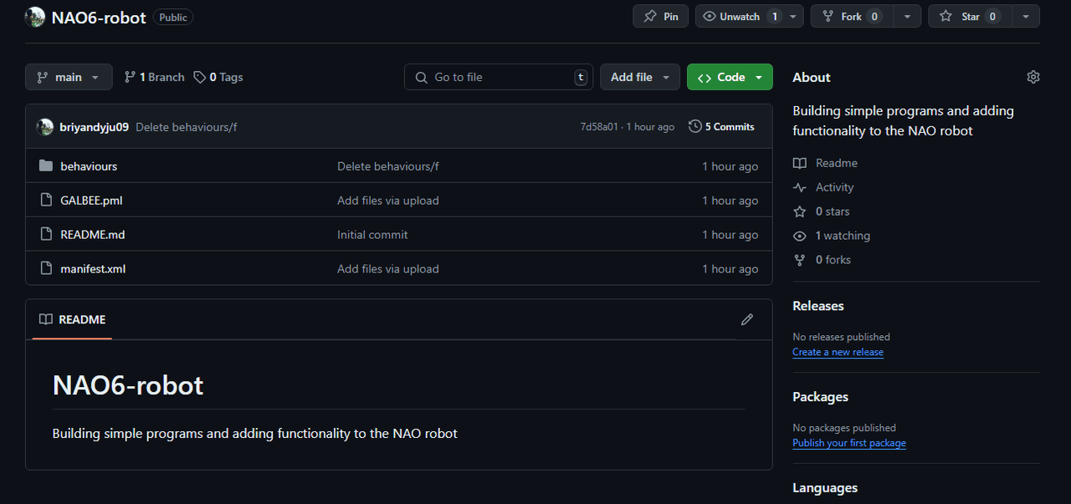Click the briyandyju09 avatar in commit row
The width and height of the screenshot is (1071, 504).
[x=45, y=127]
